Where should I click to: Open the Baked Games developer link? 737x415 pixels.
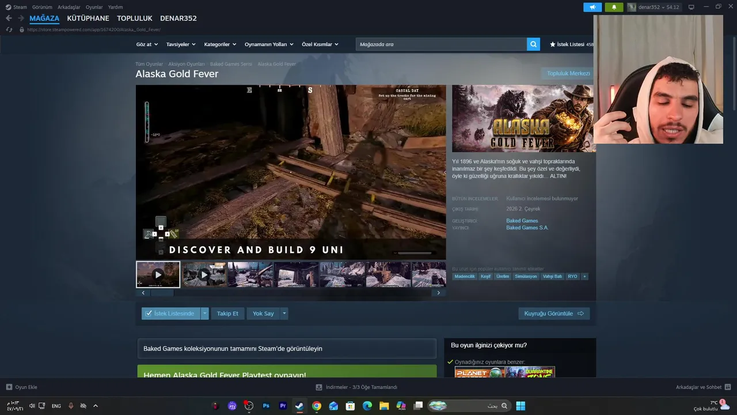tap(522, 221)
